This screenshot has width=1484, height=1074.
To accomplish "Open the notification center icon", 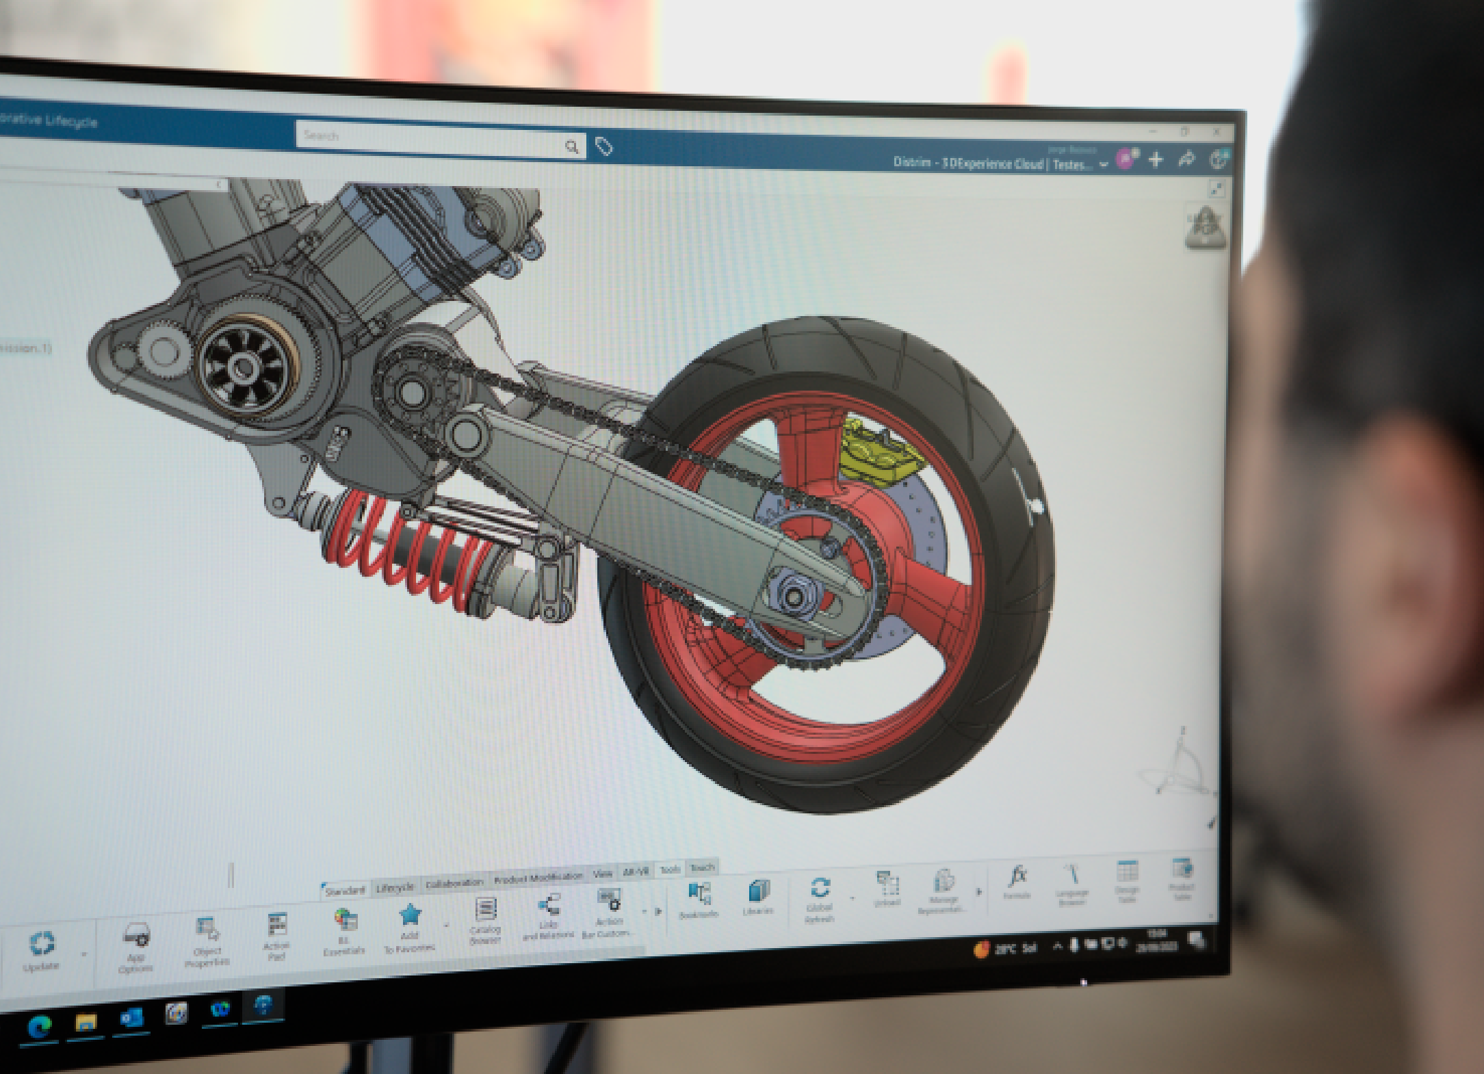I will pos(1197,939).
